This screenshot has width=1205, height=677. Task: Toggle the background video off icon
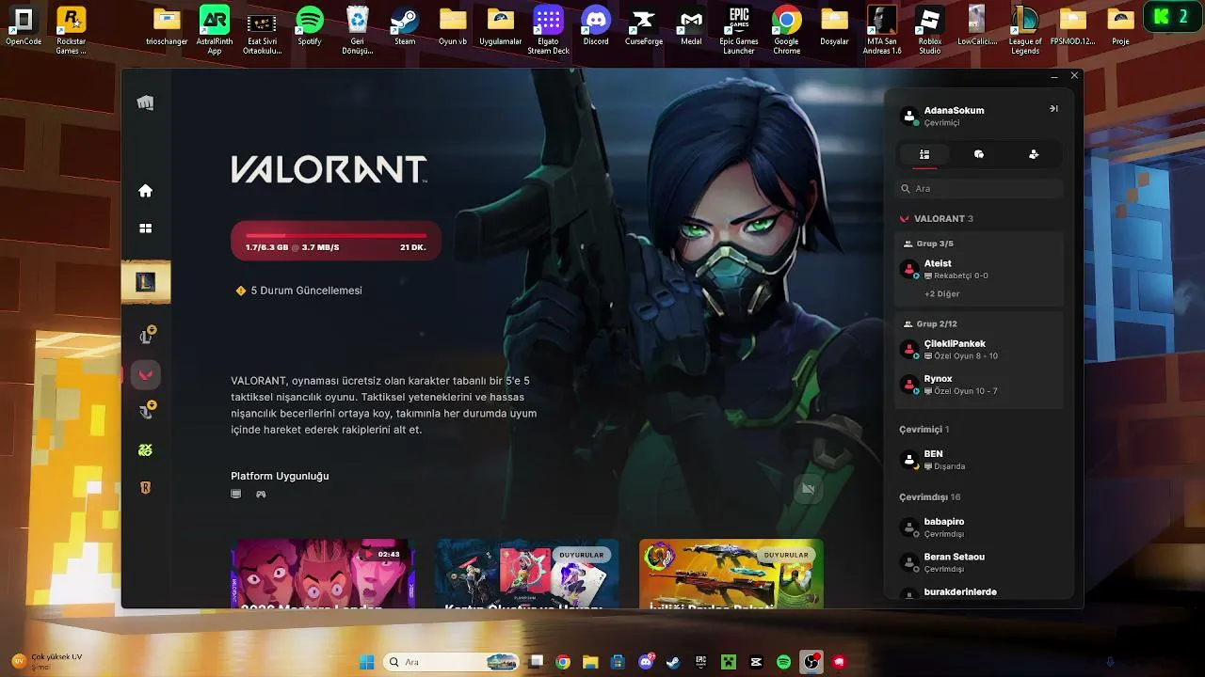(807, 489)
